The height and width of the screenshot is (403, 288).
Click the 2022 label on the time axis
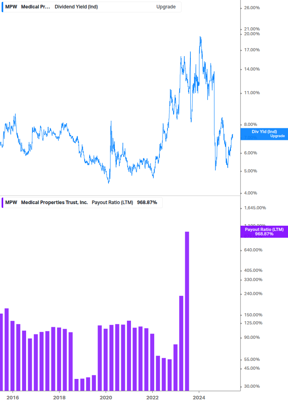pyautogui.click(x=152, y=398)
